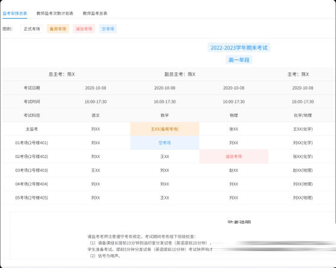Click the 总主考：陈X header text
The height and width of the screenshot is (268, 336).
coord(61,75)
